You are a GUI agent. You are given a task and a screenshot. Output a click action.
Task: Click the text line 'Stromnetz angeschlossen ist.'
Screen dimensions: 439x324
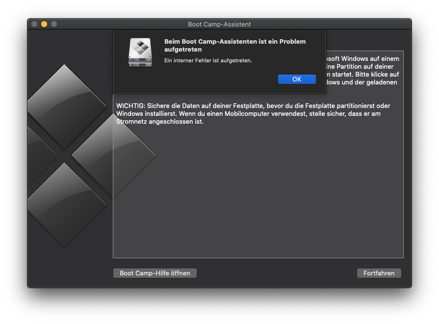tap(160, 122)
